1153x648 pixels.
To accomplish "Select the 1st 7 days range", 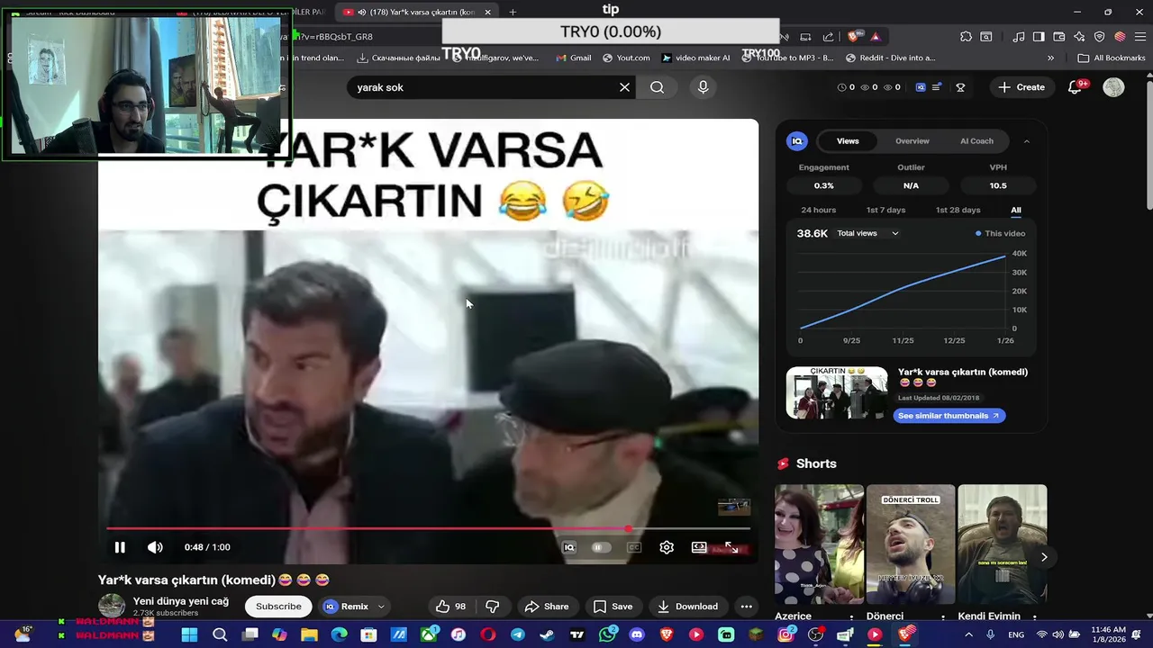I will [885, 210].
